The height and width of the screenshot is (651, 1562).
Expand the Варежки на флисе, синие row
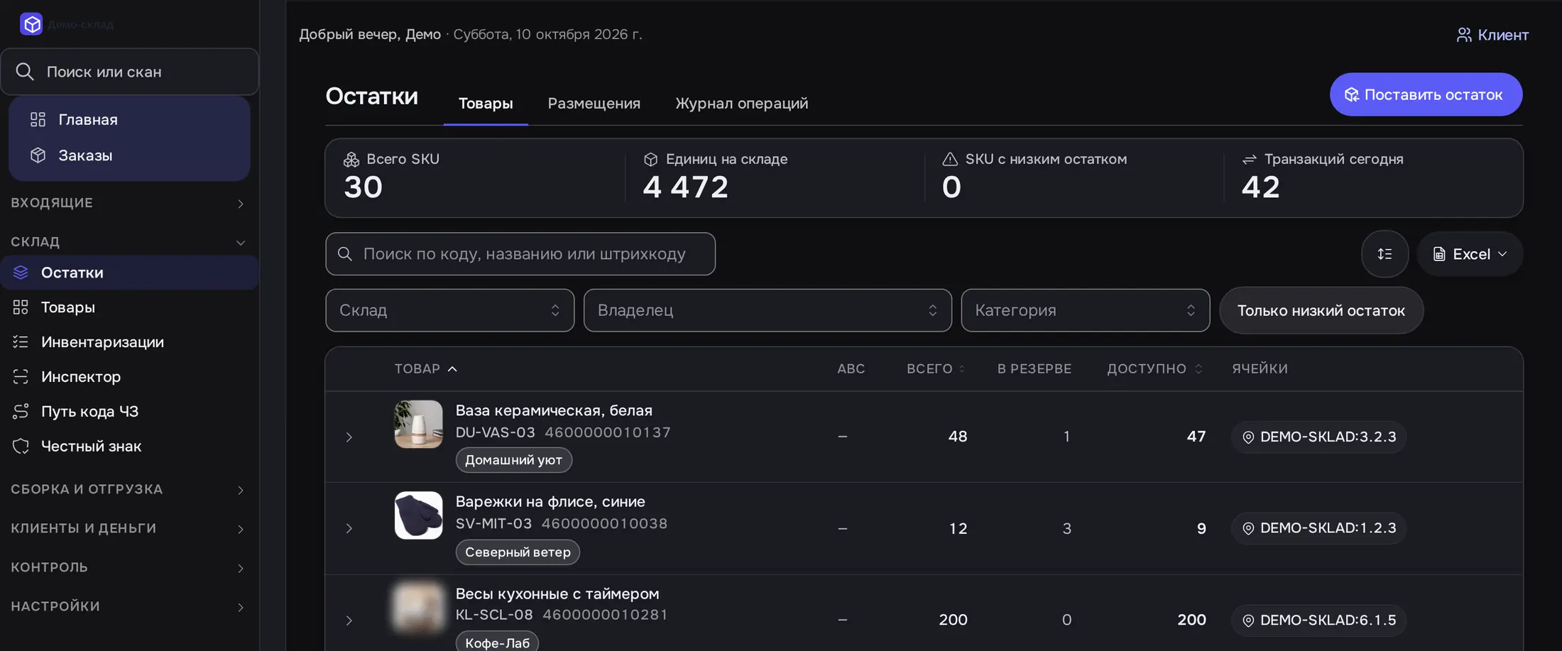click(x=349, y=529)
